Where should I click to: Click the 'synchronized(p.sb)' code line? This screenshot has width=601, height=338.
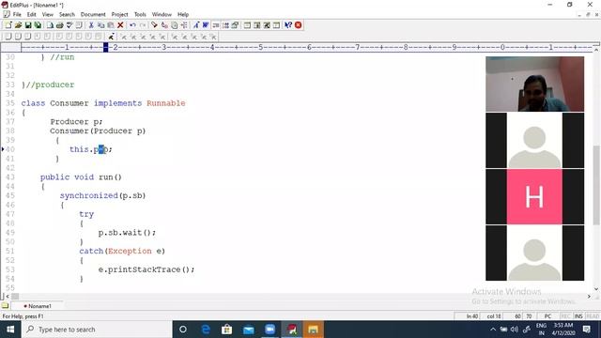click(x=102, y=196)
